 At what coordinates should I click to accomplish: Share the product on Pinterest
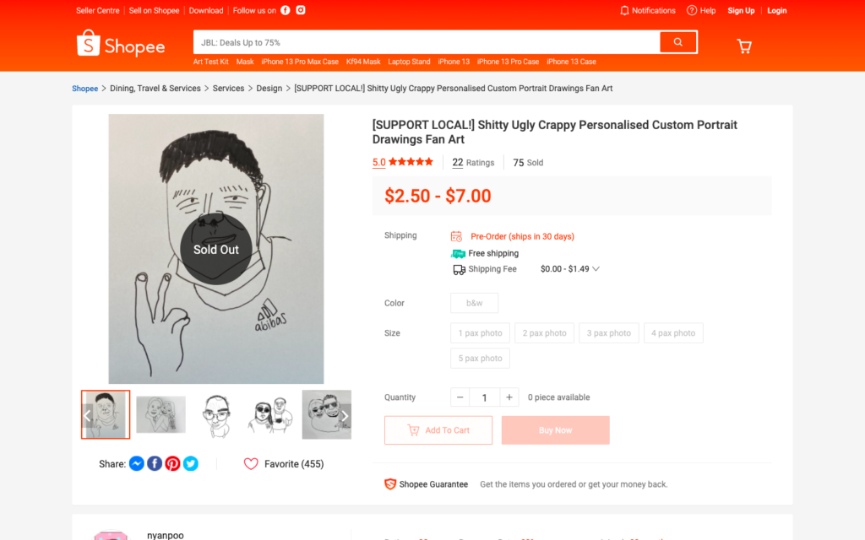point(172,463)
